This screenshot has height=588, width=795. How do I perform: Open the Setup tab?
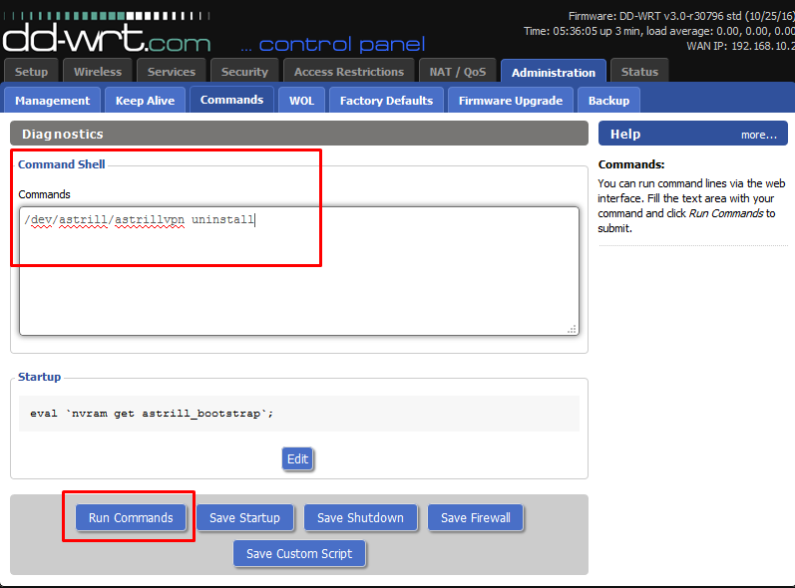[x=31, y=72]
